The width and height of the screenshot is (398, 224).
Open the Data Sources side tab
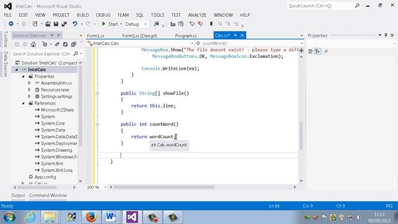[6, 64]
